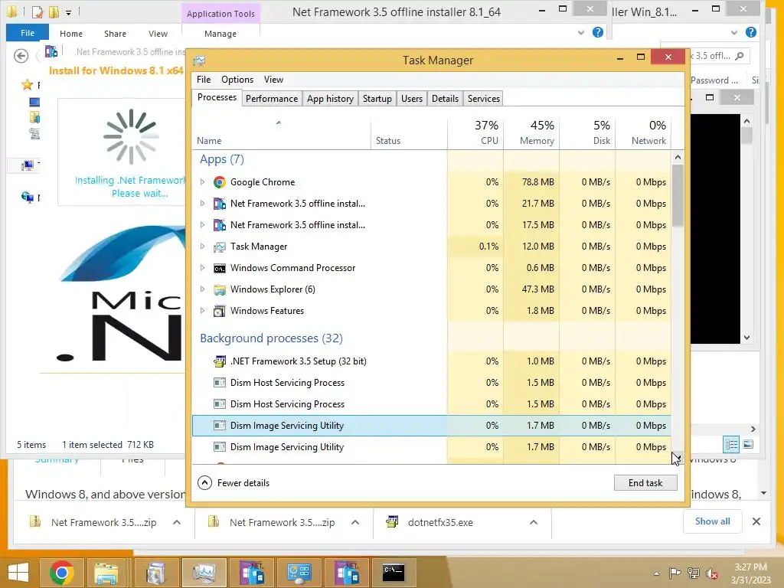Click the Explorer back arrow button

(x=21, y=56)
